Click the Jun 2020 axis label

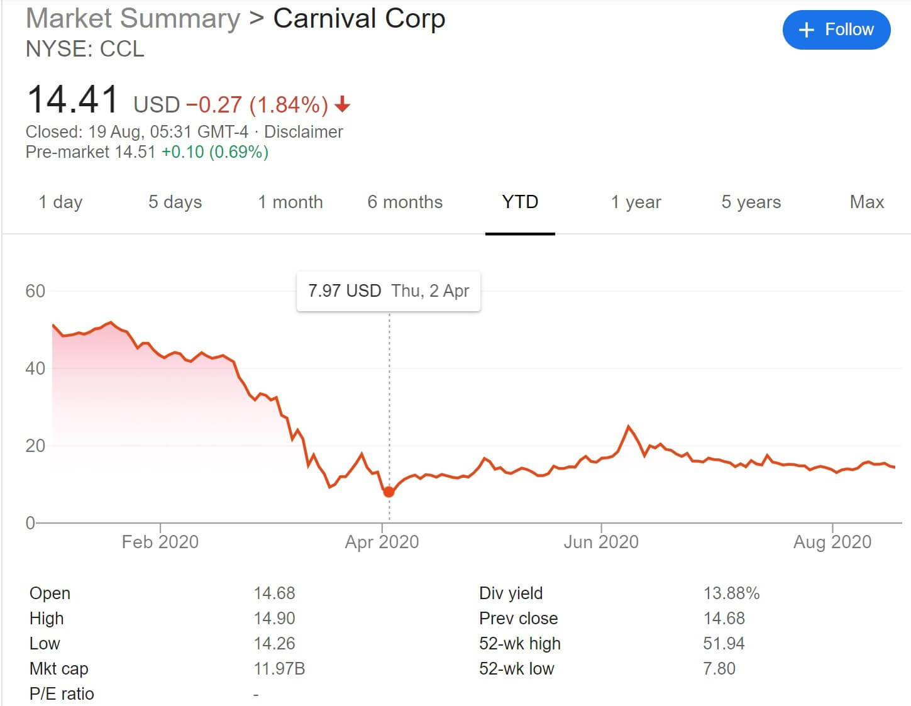coord(600,542)
